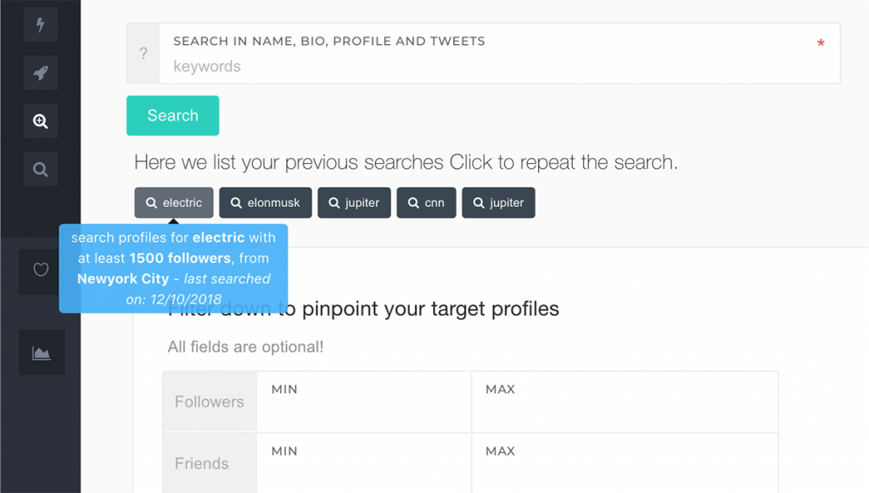Select the magnifier-plus advanced search icon

click(x=41, y=120)
